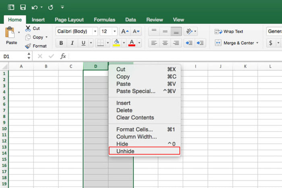Screen dimensions: 282x188
Task: Toggle Center text alignment
Action: [x=165, y=43]
